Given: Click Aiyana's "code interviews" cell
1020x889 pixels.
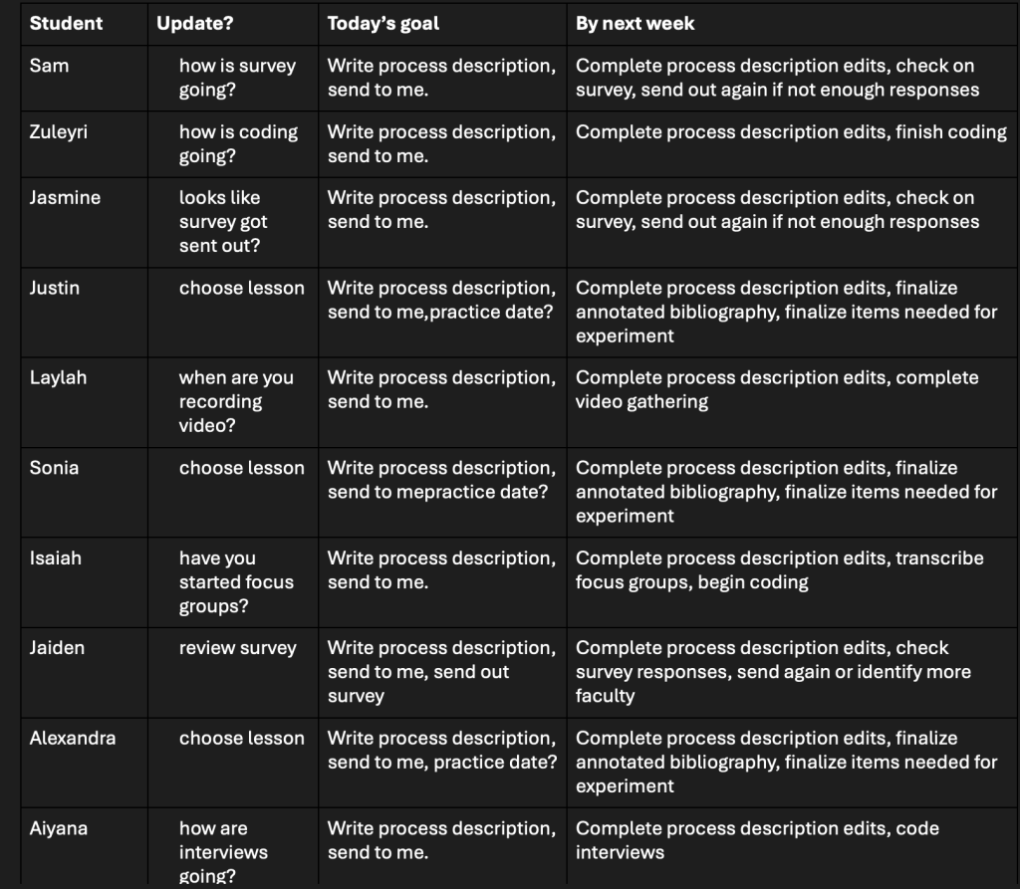Looking at the screenshot, I should click(x=757, y=840).
